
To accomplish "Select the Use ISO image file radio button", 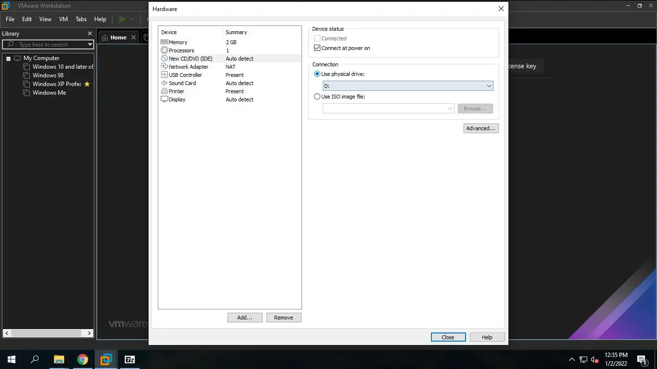I will (317, 97).
